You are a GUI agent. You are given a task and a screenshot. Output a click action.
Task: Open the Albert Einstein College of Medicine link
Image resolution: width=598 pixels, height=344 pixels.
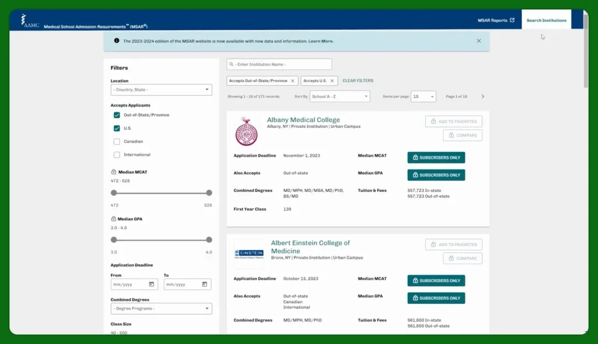coord(310,247)
